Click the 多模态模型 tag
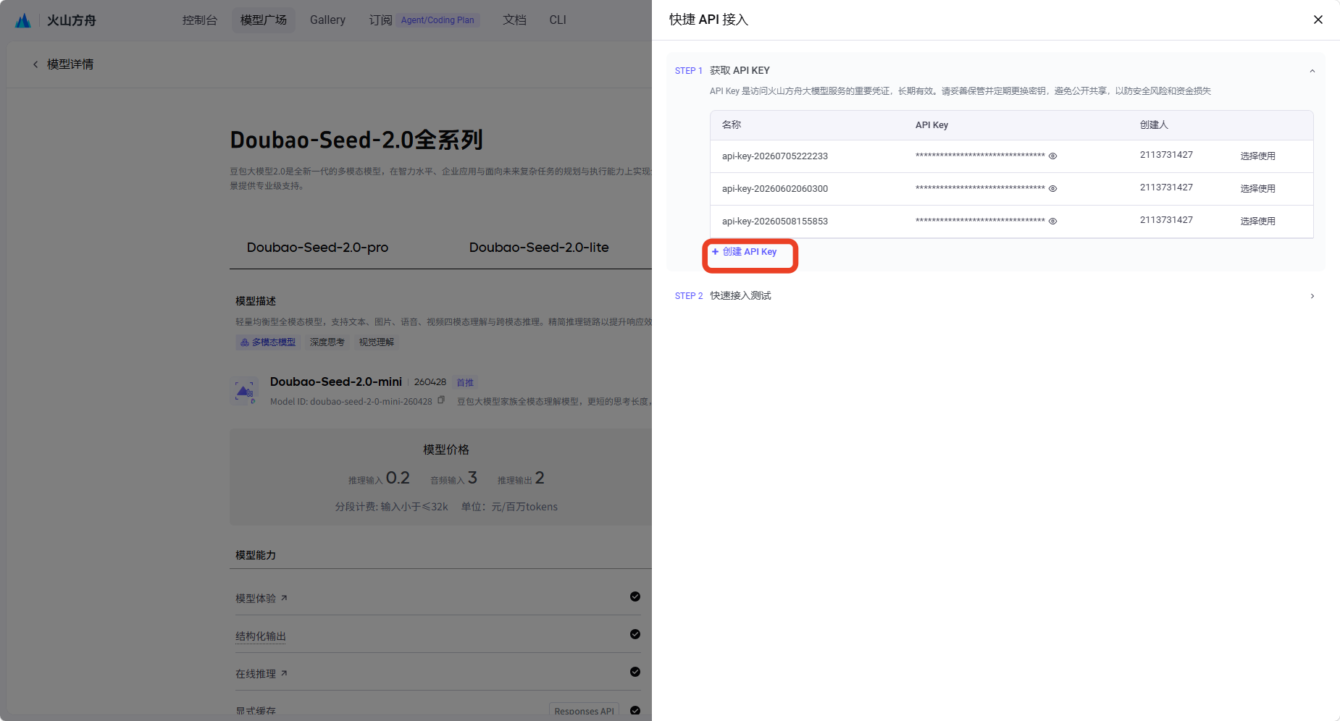Screen dimensions: 1340x721 tap(268, 342)
